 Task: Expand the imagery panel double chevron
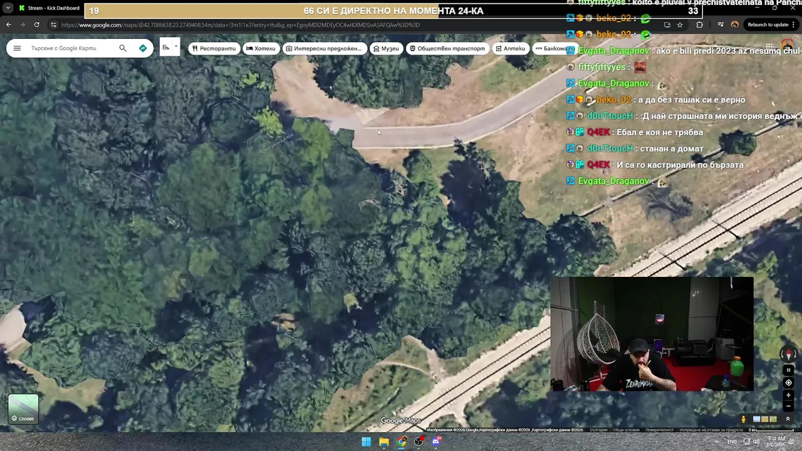(788, 419)
